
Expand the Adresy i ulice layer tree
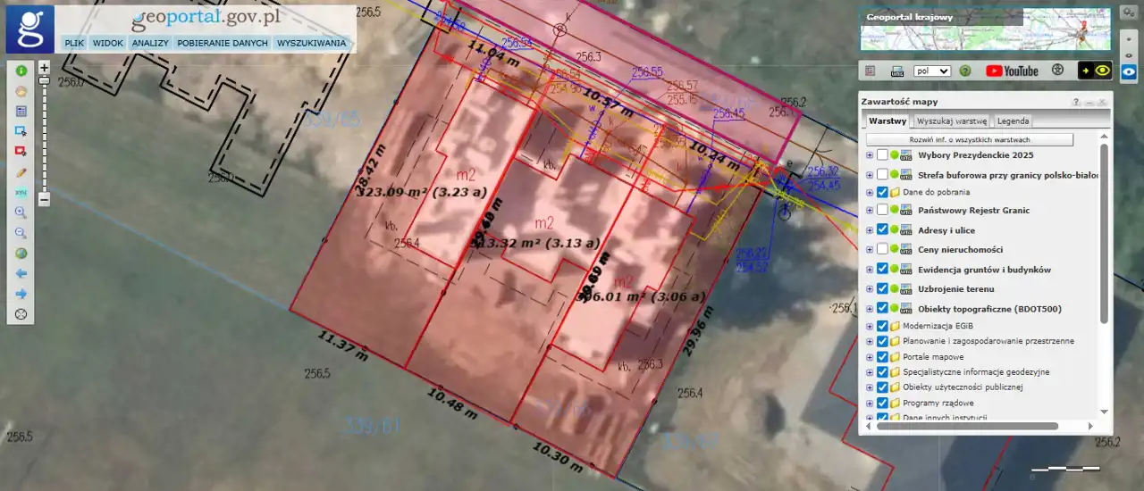[x=870, y=230]
